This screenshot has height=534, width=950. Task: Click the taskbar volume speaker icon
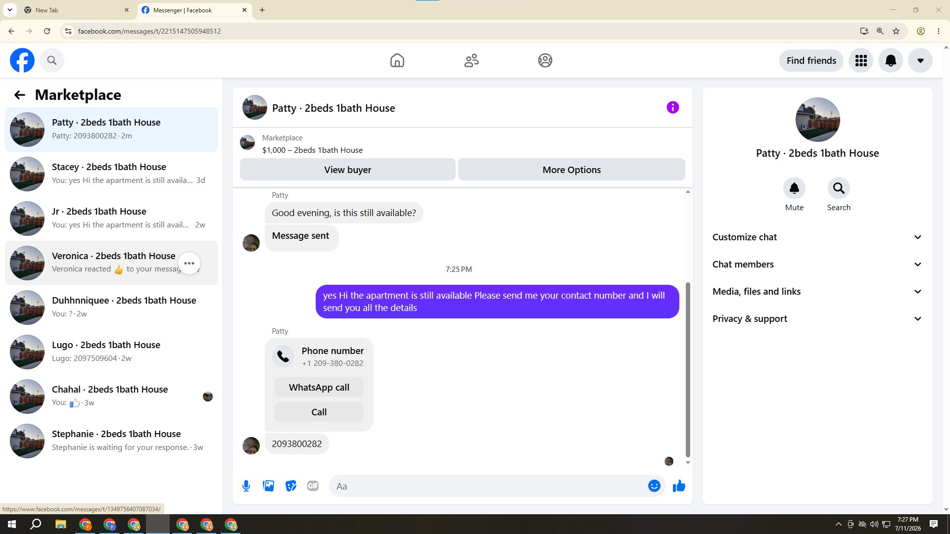click(874, 524)
